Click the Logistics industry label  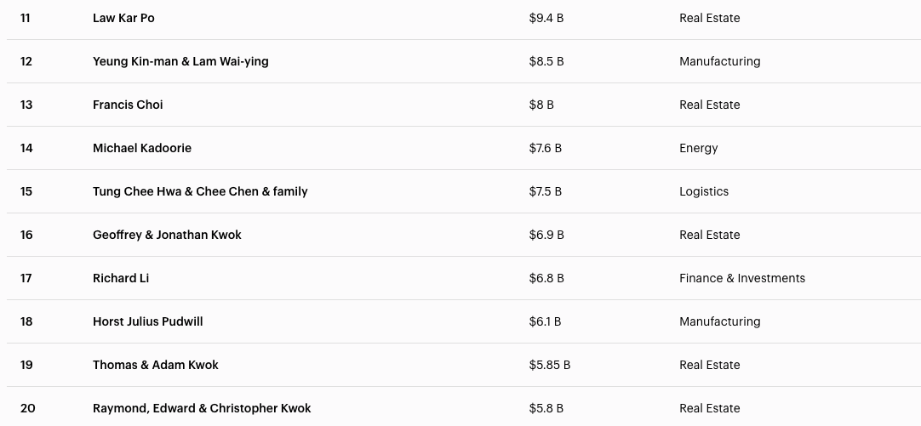click(704, 191)
